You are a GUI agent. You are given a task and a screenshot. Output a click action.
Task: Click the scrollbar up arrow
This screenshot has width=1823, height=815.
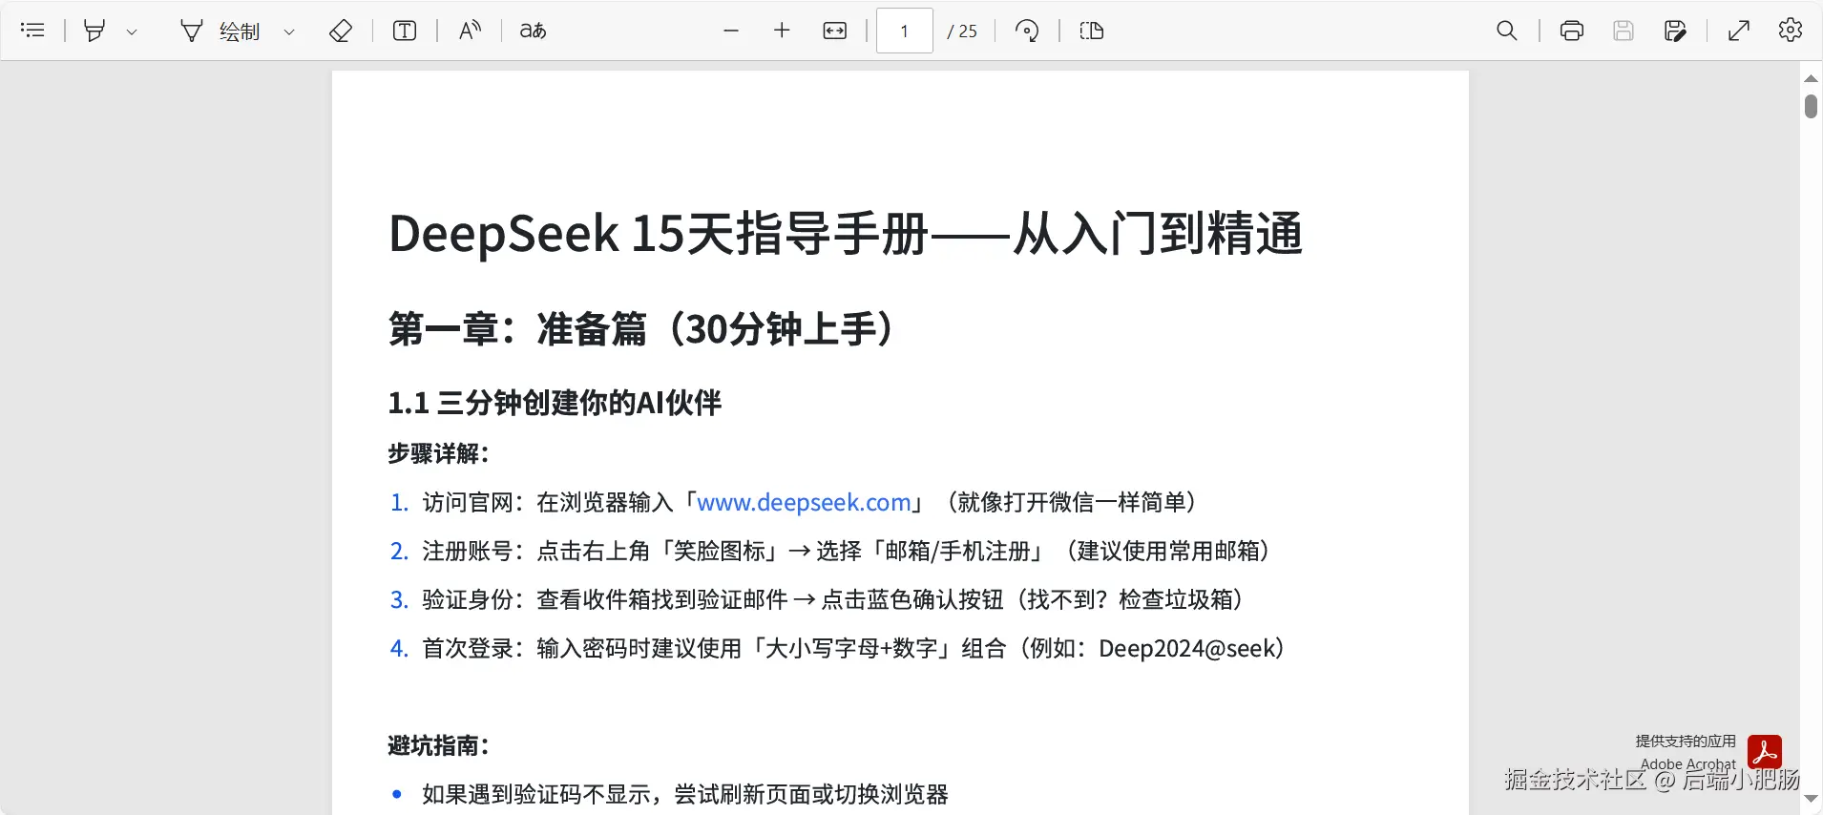click(x=1811, y=78)
